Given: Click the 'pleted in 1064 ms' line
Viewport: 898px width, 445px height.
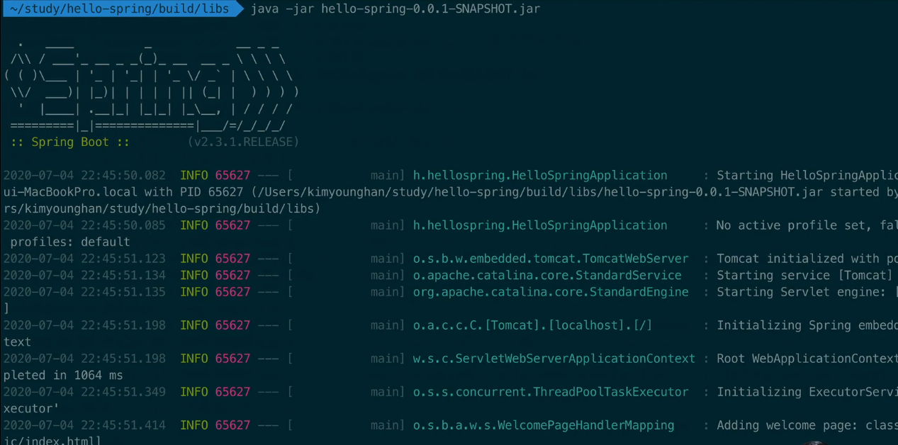Looking at the screenshot, I should [63, 375].
